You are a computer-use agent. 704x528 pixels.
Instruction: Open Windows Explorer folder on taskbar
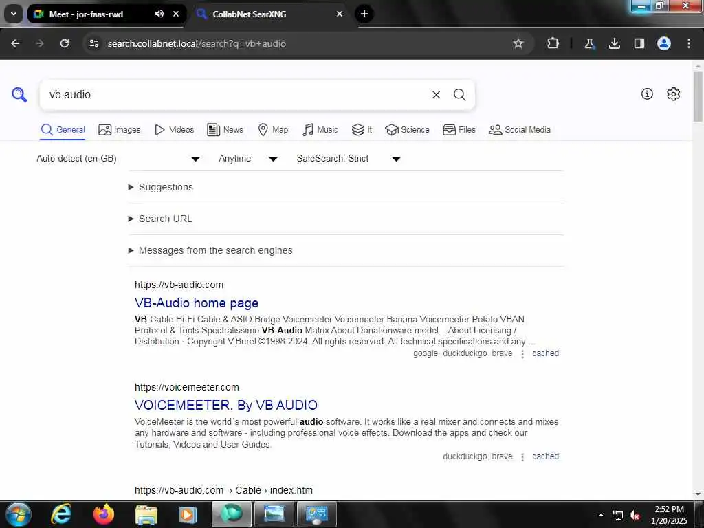point(146,514)
